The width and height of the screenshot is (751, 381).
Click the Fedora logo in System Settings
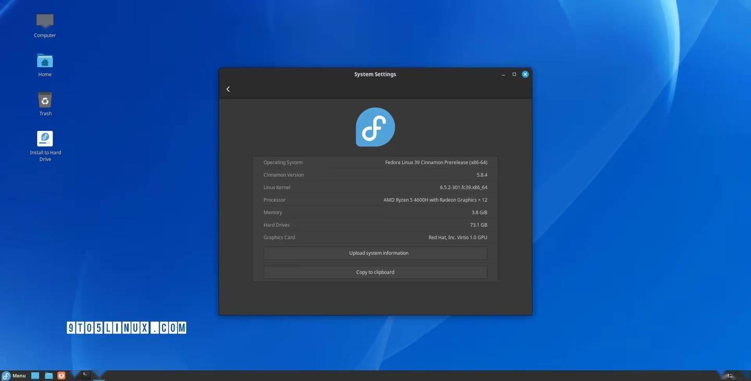375,127
